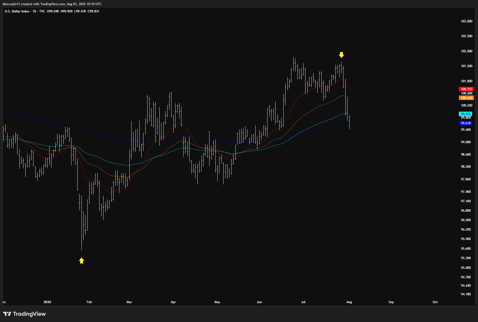Screen dimensions: 478x322
Task: Click the 100.600 price axis label
Action: coord(467,93)
